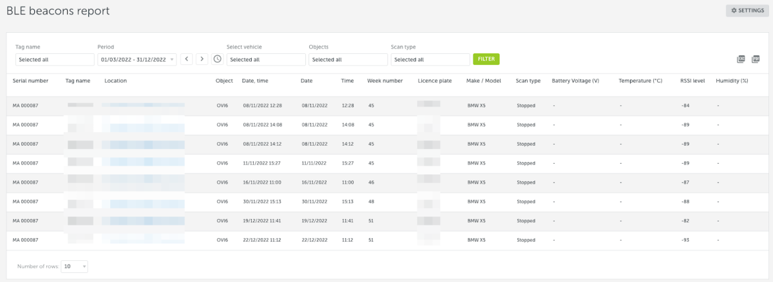This screenshot has height=282, width=773.
Task: Export the report as PDF
Action: [756, 59]
